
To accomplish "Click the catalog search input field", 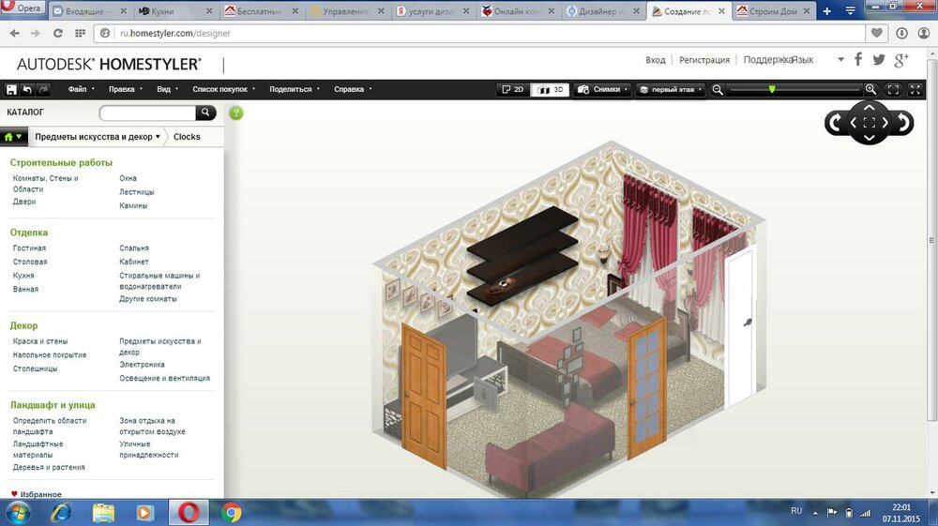I will coord(147,113).
